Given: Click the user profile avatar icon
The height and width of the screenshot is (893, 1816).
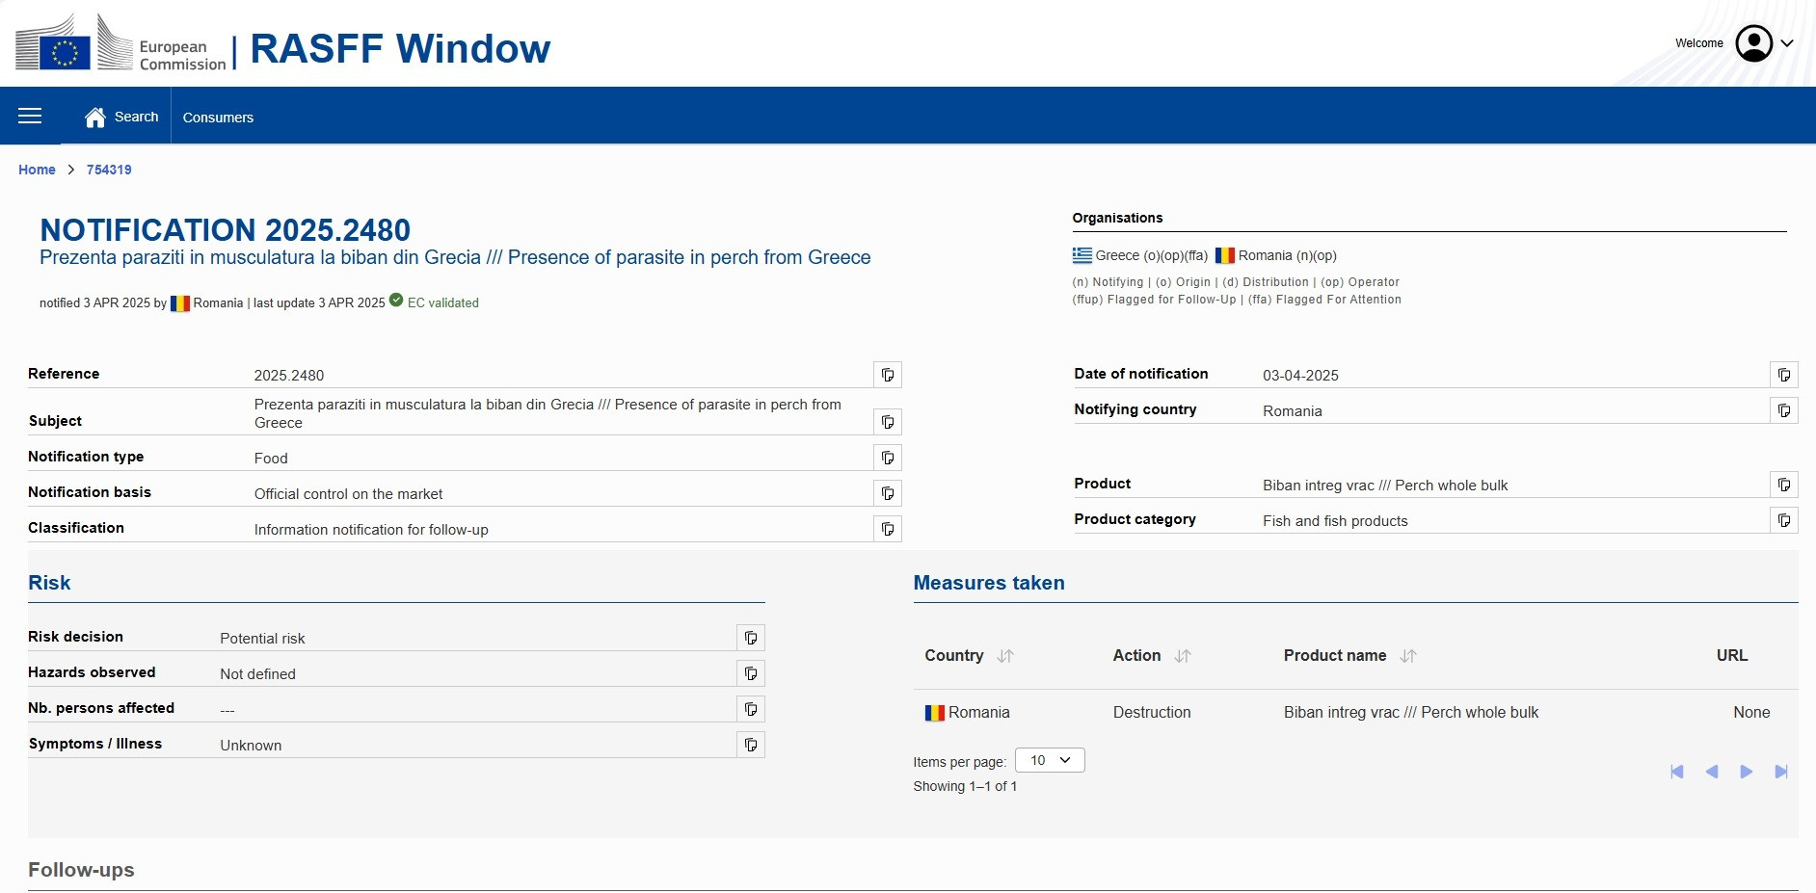Looking at the screenshot, I should tap(1753, 43).
